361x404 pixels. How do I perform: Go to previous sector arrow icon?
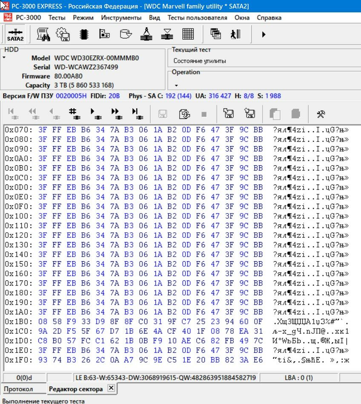pos(54,114)
